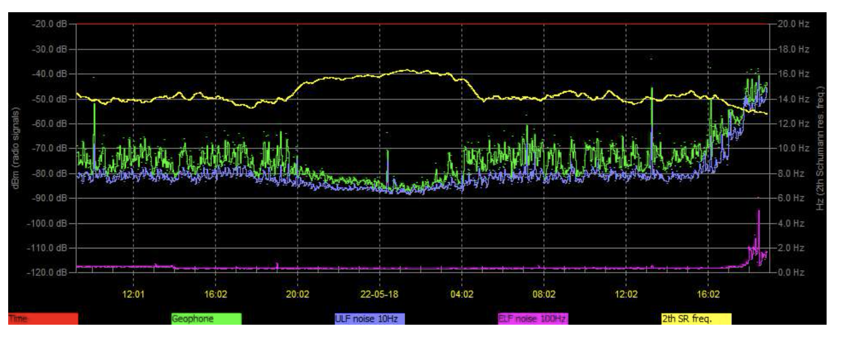The width and height of the screenshot is (848, 341).
Task: Click the -50.0 dB axis value
Action: coord(49,99)
